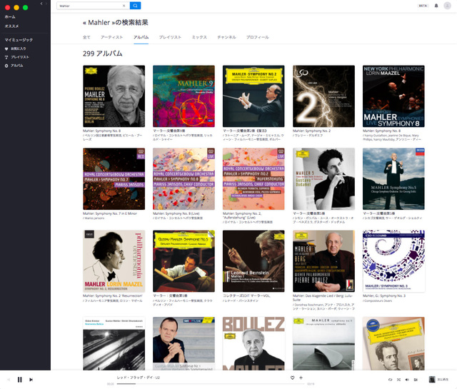Switch to the プレイリスト tab
Screen dimensions: 457x389
(x=170, y=36)
